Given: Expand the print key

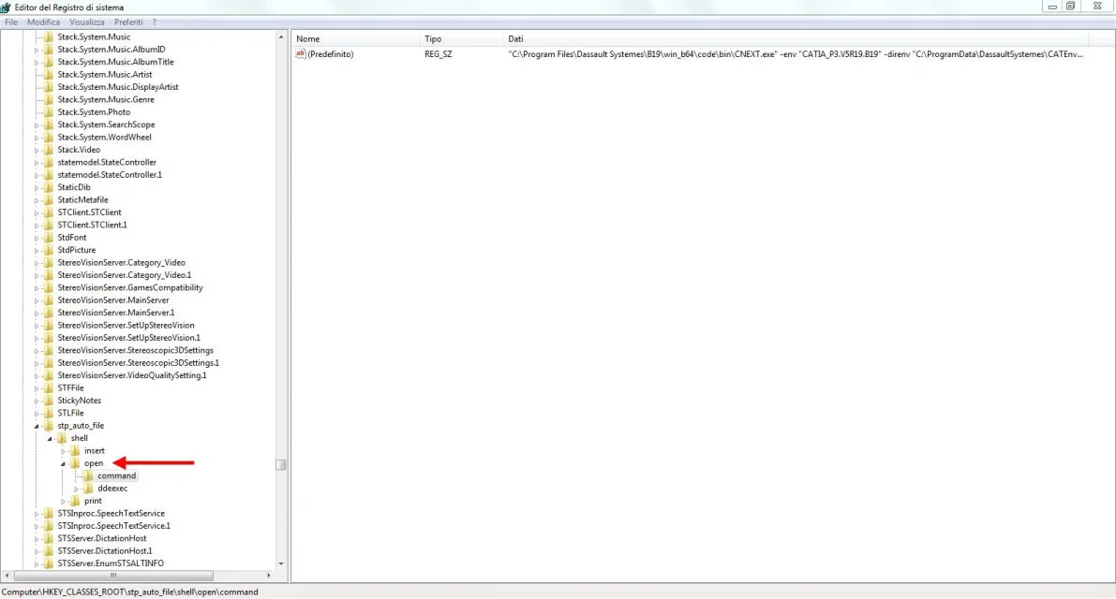Looking at the screenshot, I should point(63,501).
